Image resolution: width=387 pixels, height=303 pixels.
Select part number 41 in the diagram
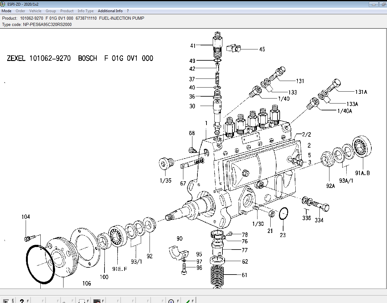[x=193, y=46]
